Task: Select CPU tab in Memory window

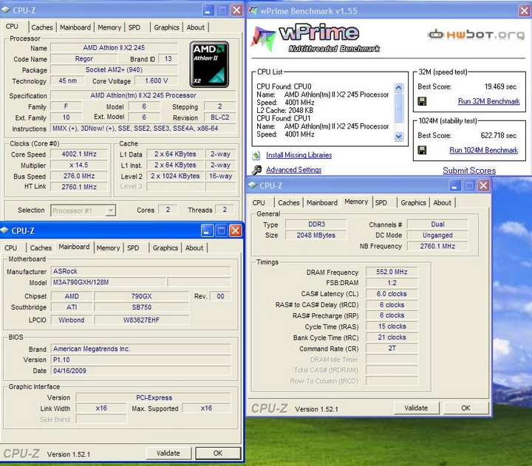Action: pos(259,203)
